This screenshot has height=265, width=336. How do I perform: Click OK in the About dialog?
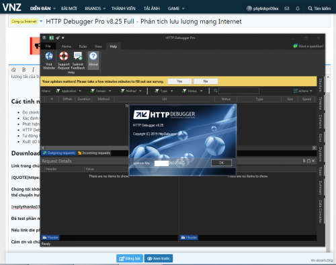[221, 163]
